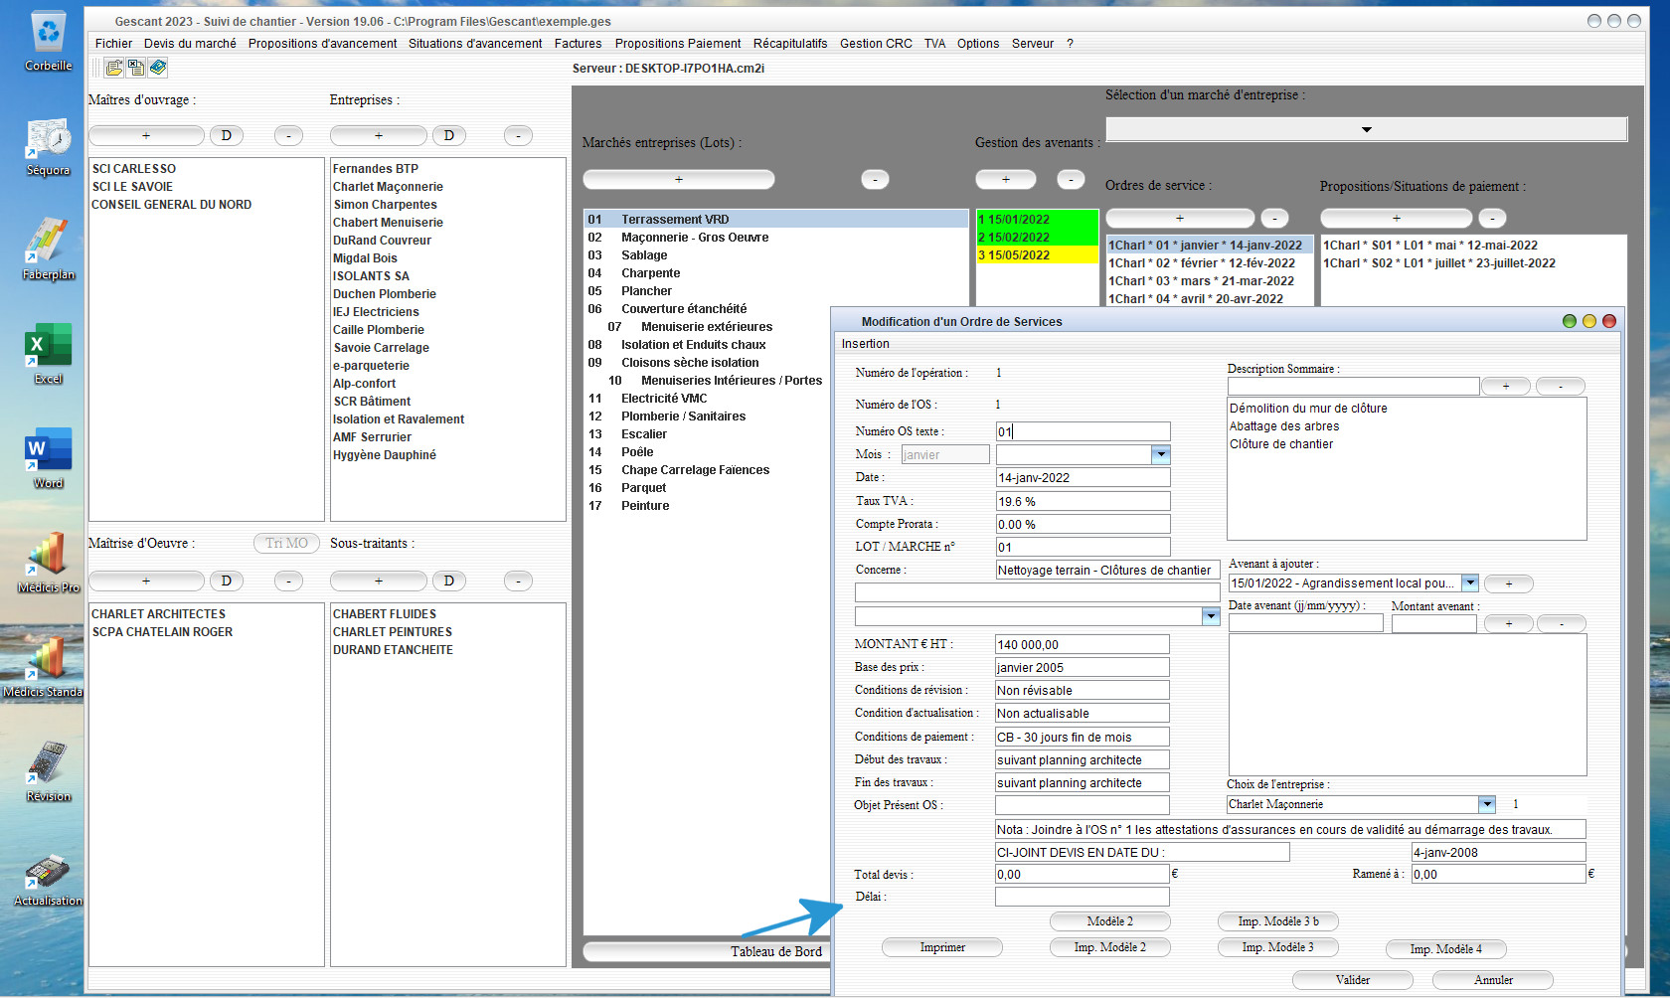Open the Excel desktop shortcut
Viewport: 1670px width, 998px height.
[48, 355]
